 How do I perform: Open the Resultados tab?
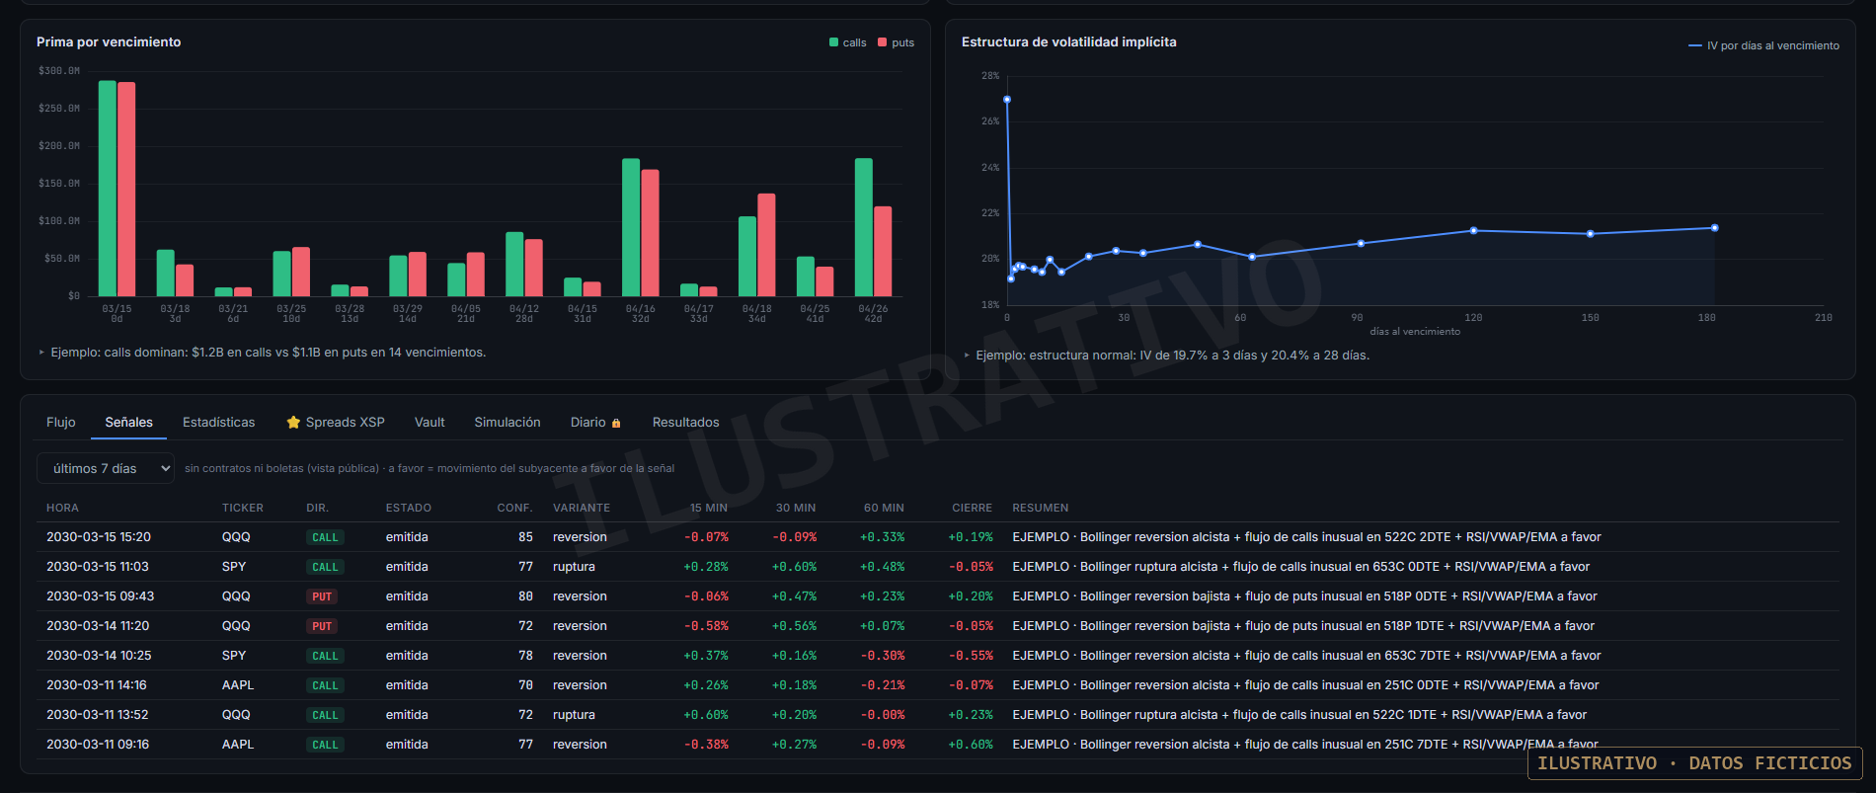[686, 423]
